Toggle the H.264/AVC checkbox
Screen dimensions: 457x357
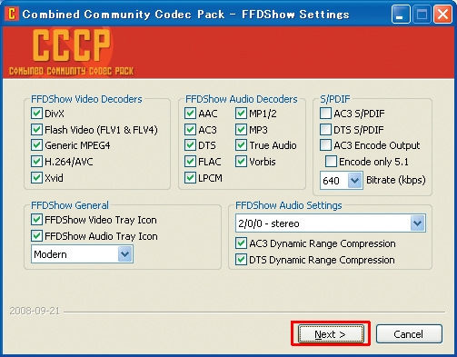click(36, 162)
